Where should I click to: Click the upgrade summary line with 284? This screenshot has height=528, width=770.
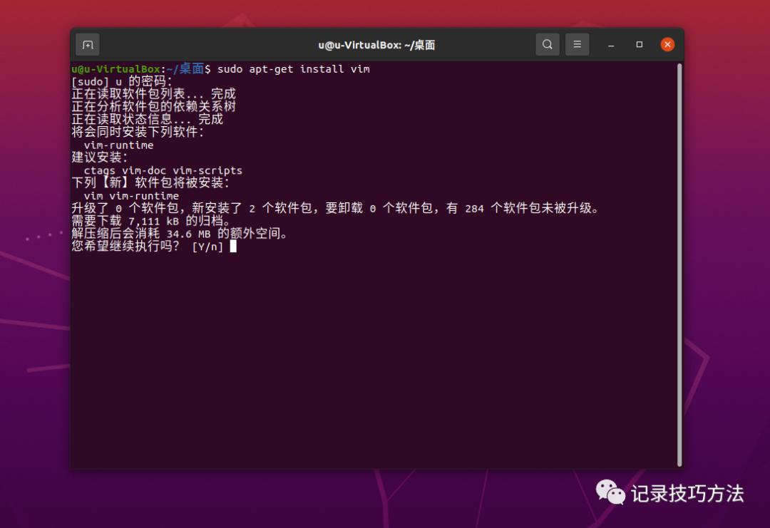point(335,209)
